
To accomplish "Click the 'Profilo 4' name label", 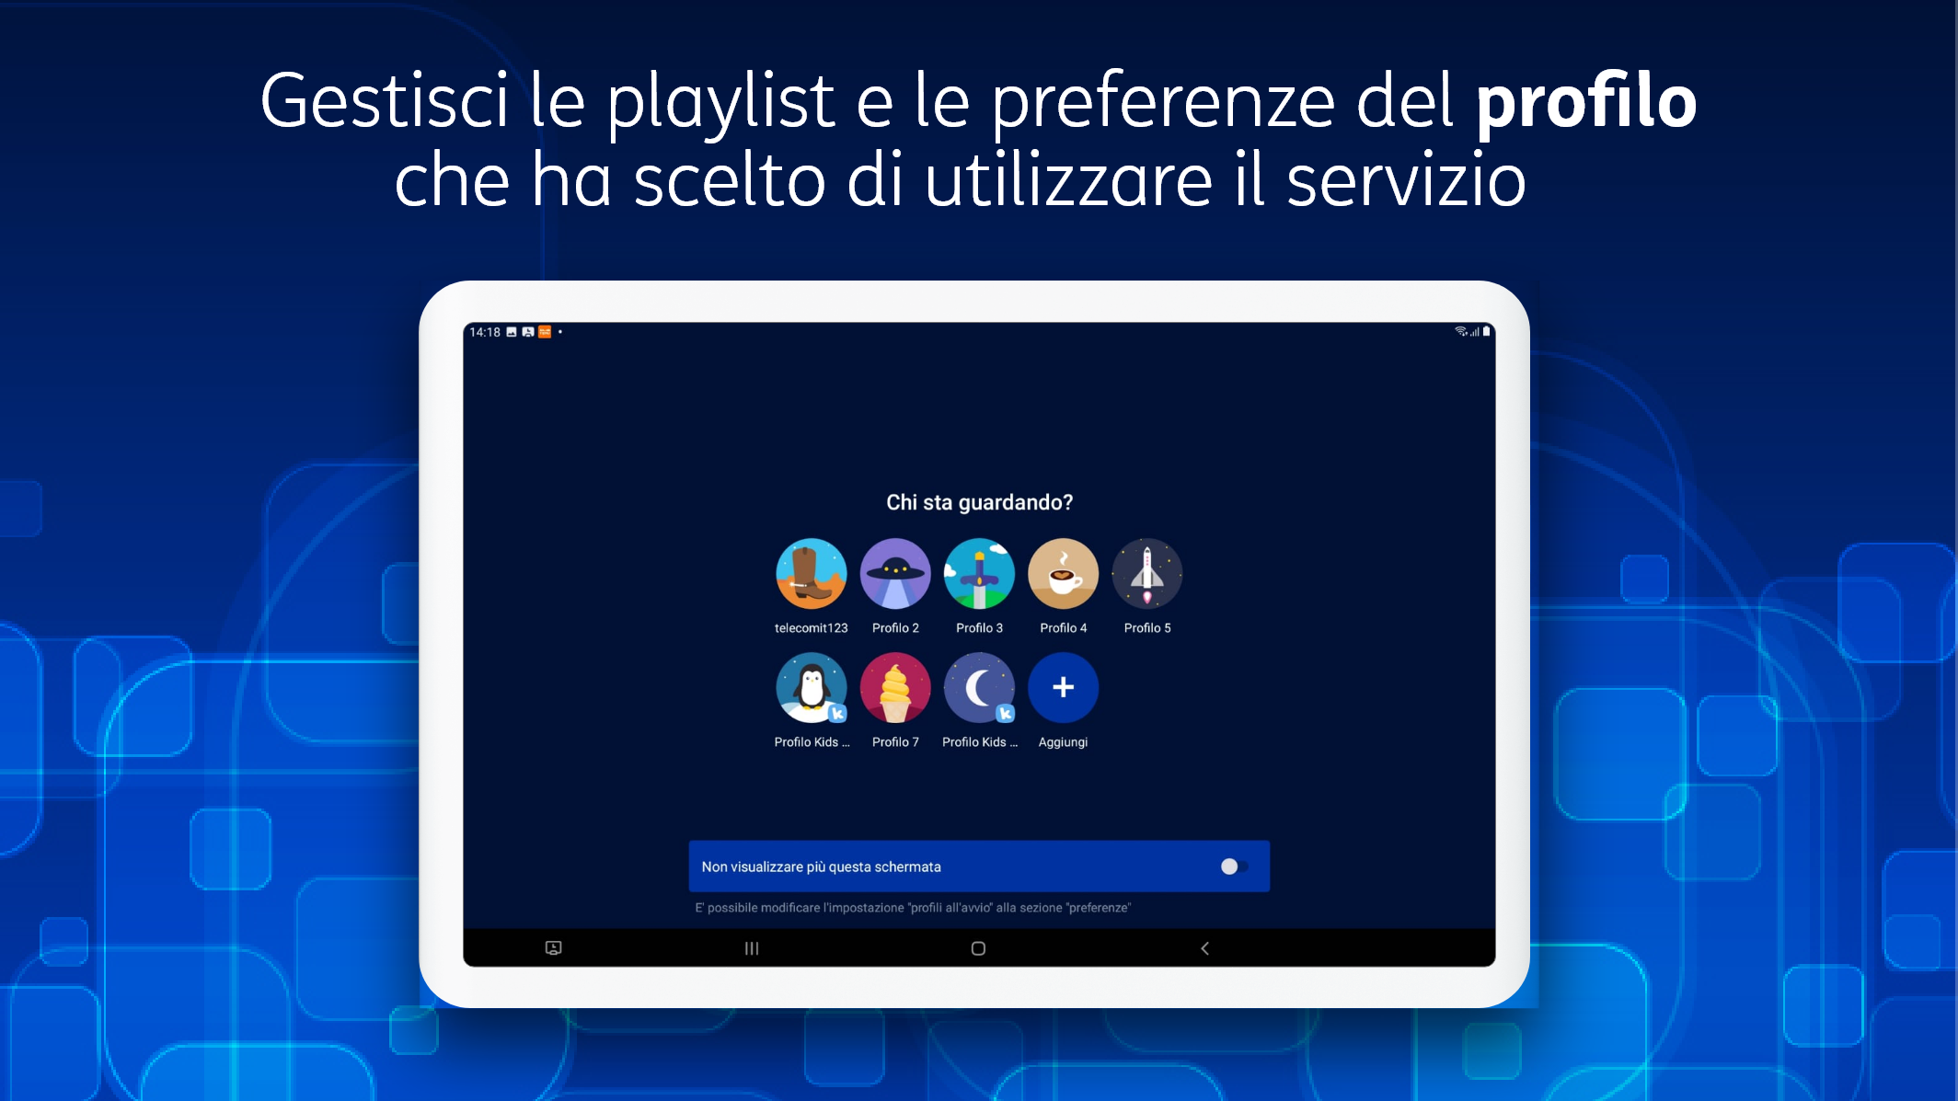I will [1063, 628].
